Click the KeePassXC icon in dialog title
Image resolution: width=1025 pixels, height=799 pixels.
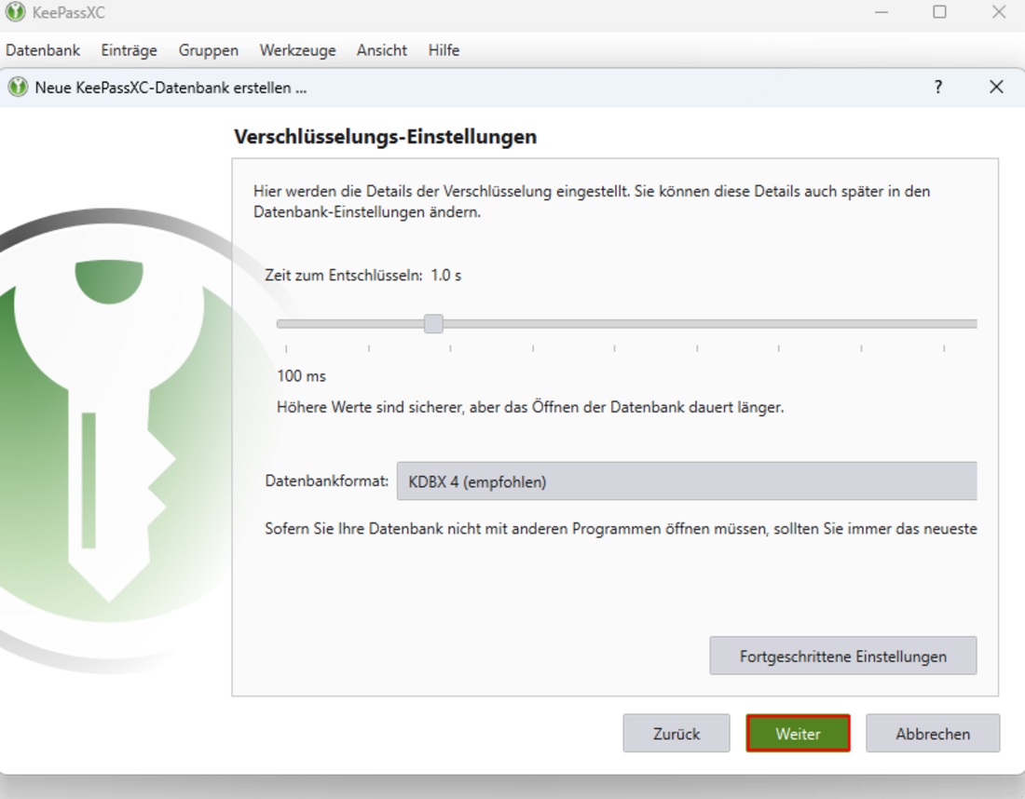[18, 87]
